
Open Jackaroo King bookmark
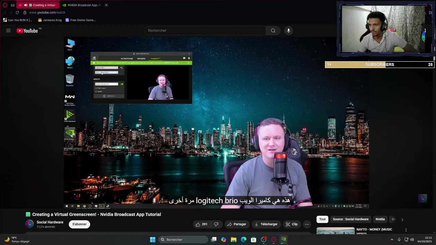coord(50,20)
